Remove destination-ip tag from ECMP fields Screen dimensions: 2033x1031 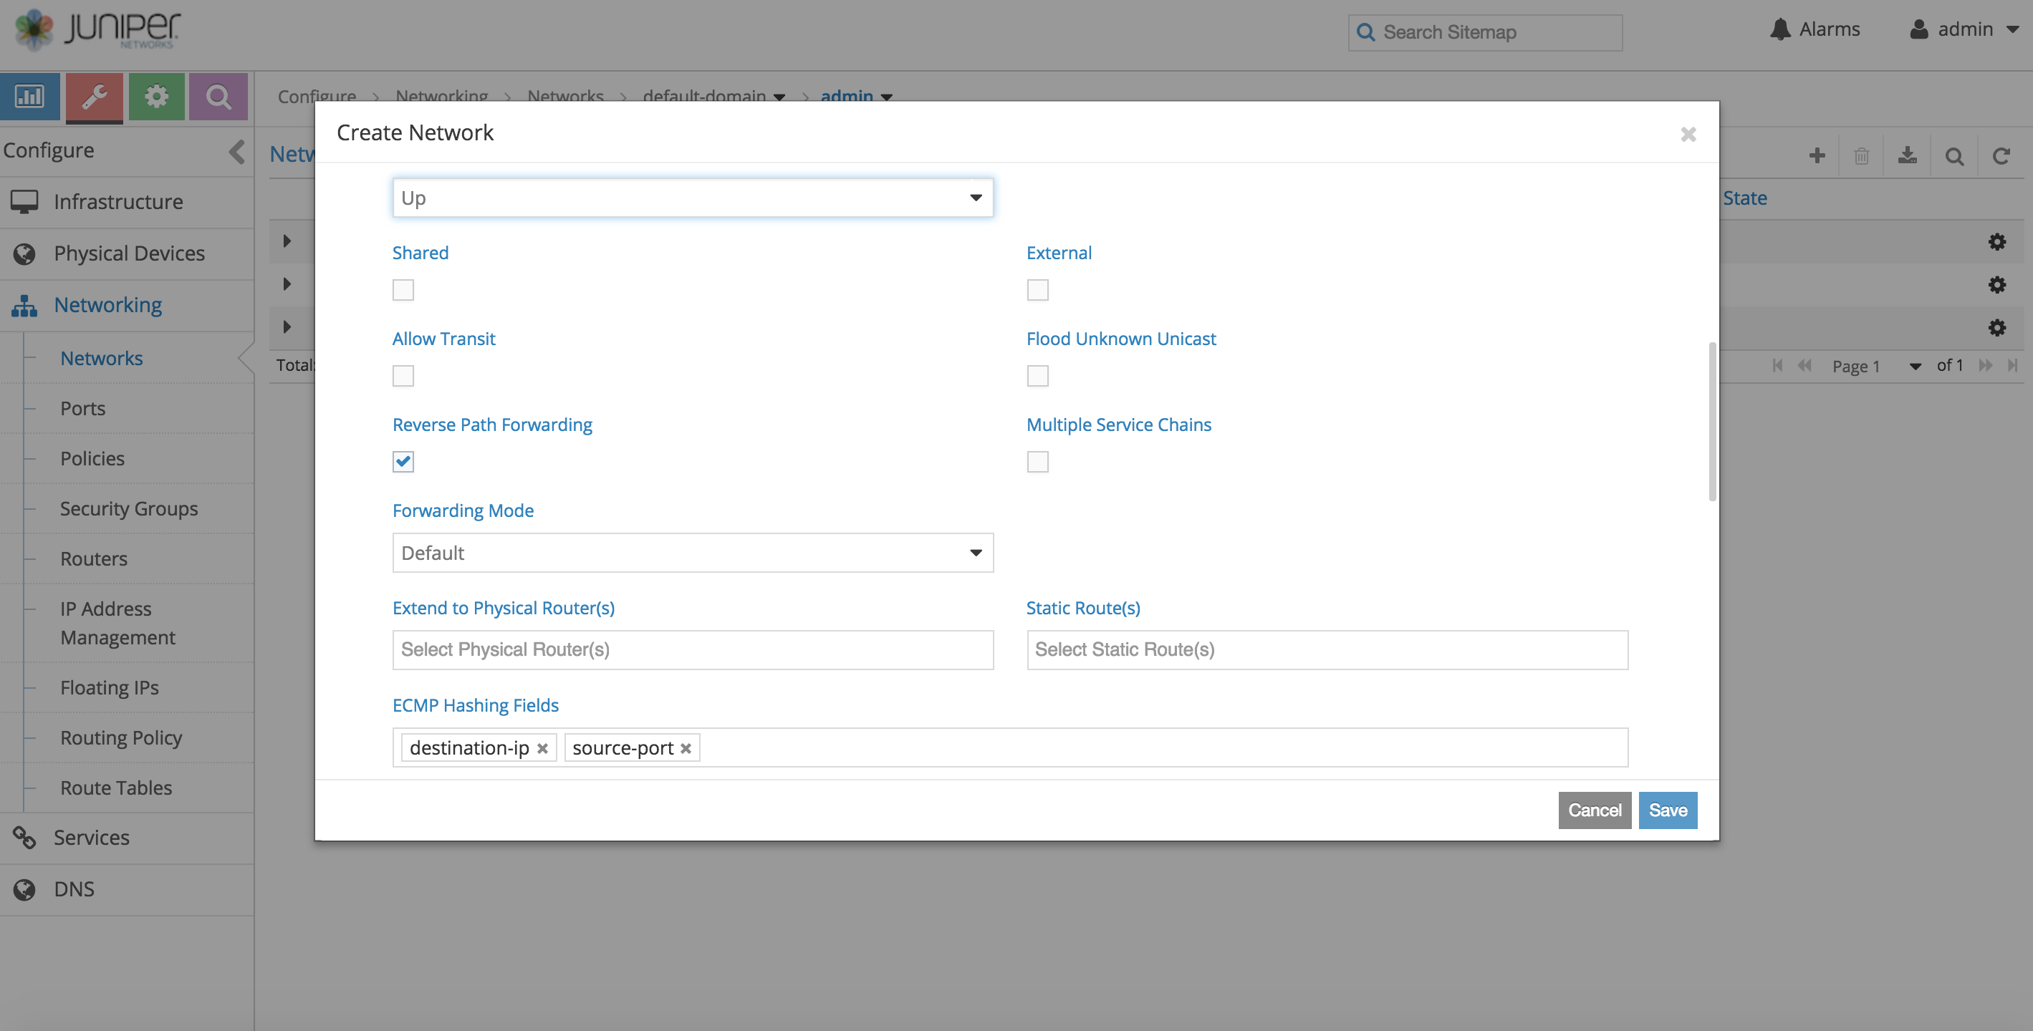point(542,749)
